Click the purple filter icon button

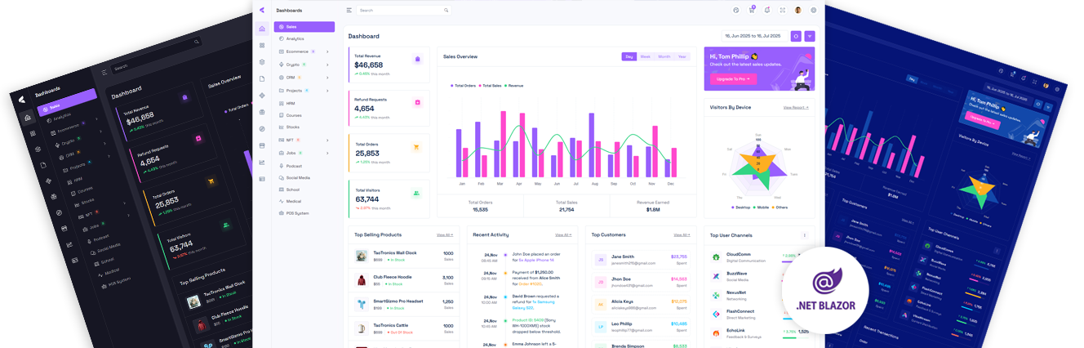coord(809,36)
